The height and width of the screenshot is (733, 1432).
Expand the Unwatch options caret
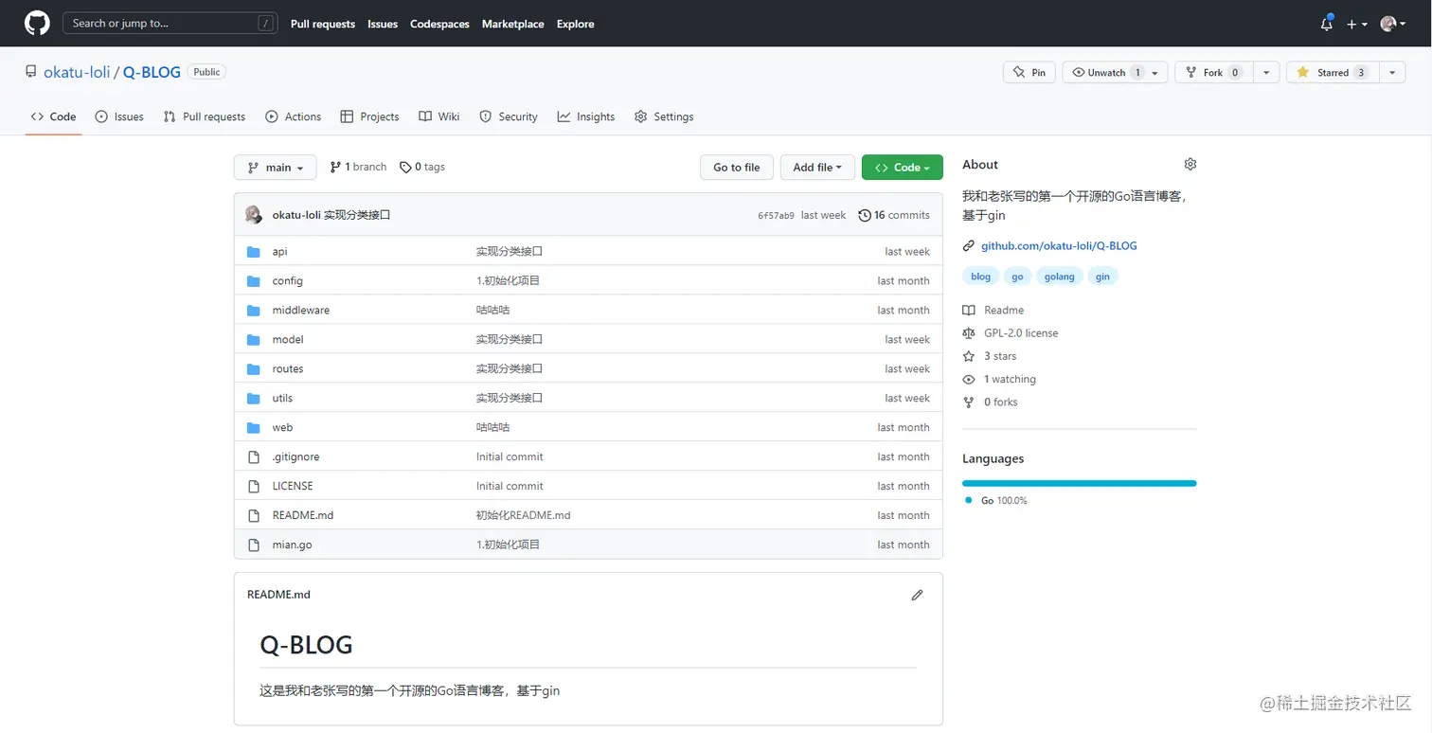(1155, 73)
